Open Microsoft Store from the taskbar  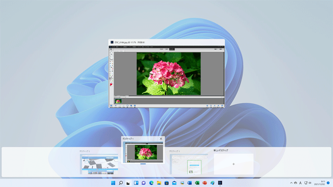(166, 183)
